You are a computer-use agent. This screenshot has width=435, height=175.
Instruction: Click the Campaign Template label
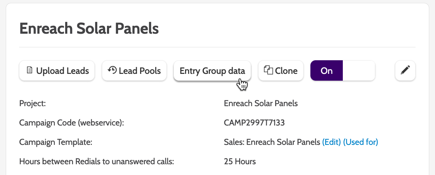(56, 142)
